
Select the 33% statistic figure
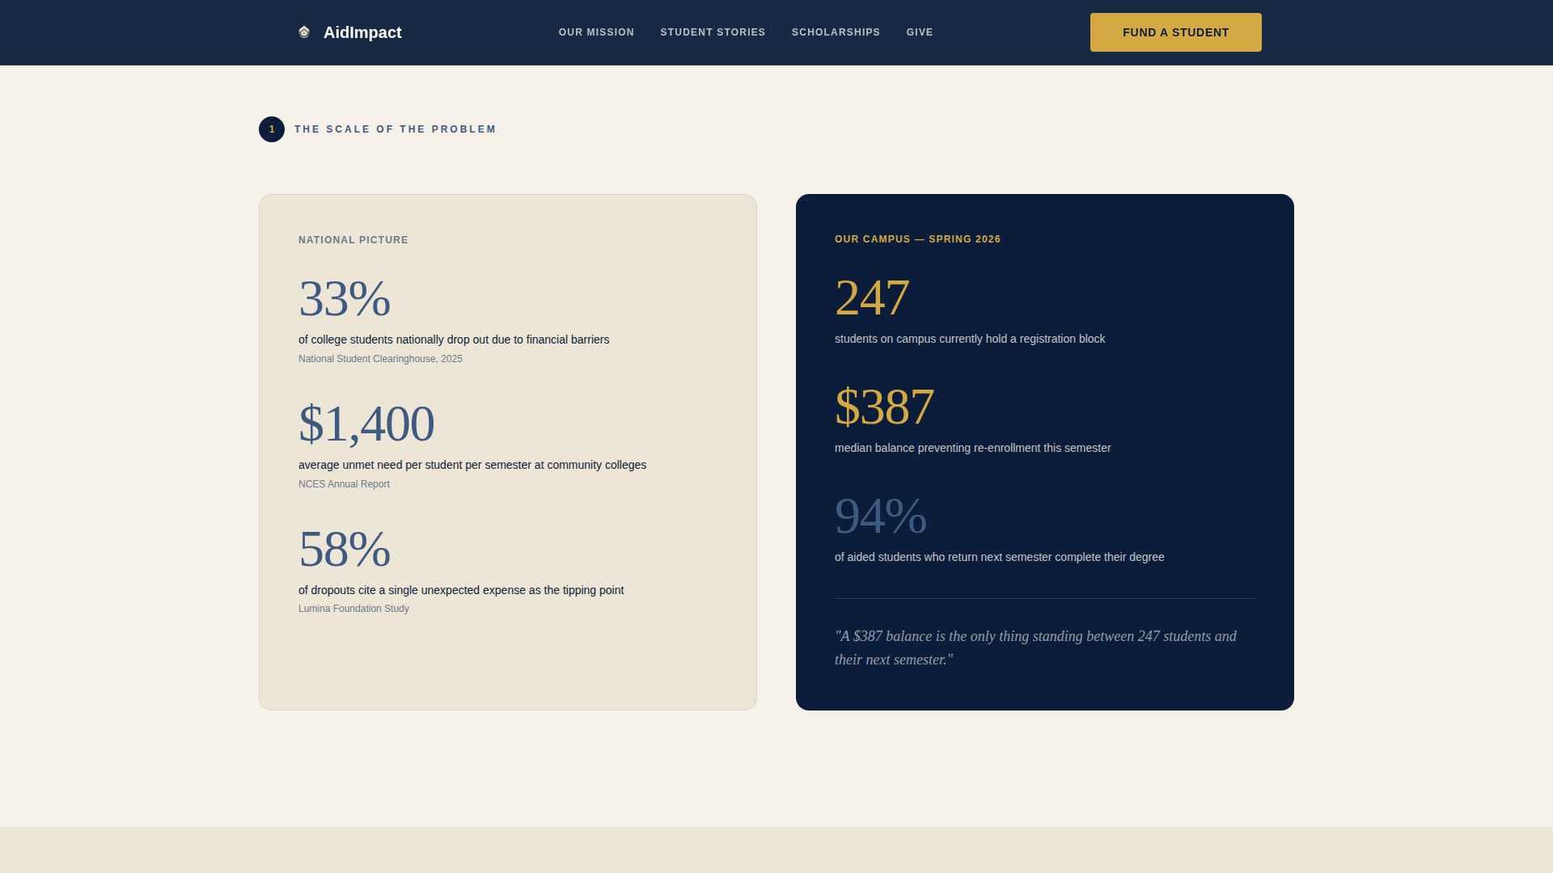(x=344, y=299)
